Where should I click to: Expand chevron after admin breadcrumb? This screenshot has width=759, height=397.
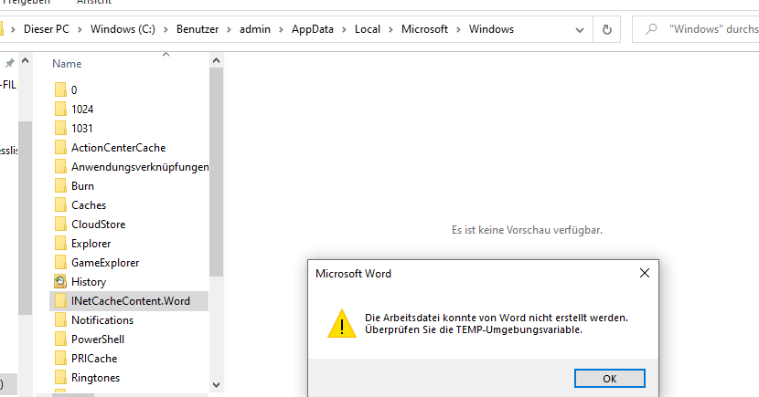[x=282, y=30]
